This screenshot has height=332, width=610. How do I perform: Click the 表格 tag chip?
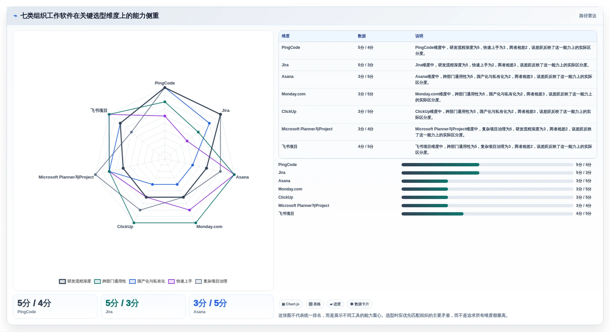tap(315, 304)
